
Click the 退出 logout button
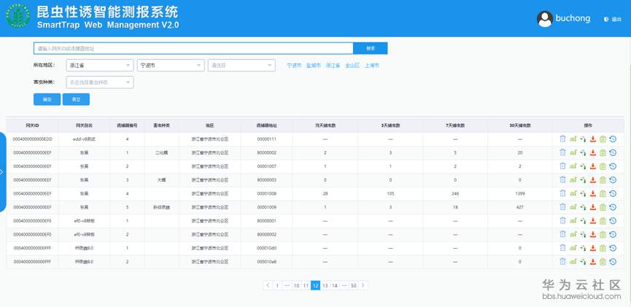(x=613, y=19)
